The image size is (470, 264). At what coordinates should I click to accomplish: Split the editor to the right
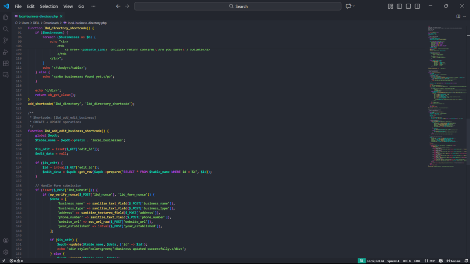(458, 16)
